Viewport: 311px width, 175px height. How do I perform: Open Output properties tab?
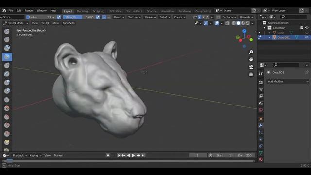click(261, 89)
